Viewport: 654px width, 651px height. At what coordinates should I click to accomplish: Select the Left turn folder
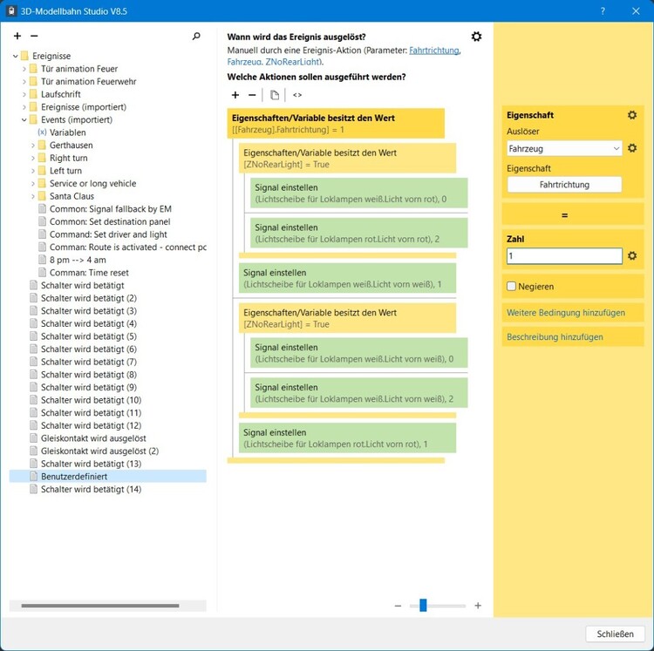[65, 171]
